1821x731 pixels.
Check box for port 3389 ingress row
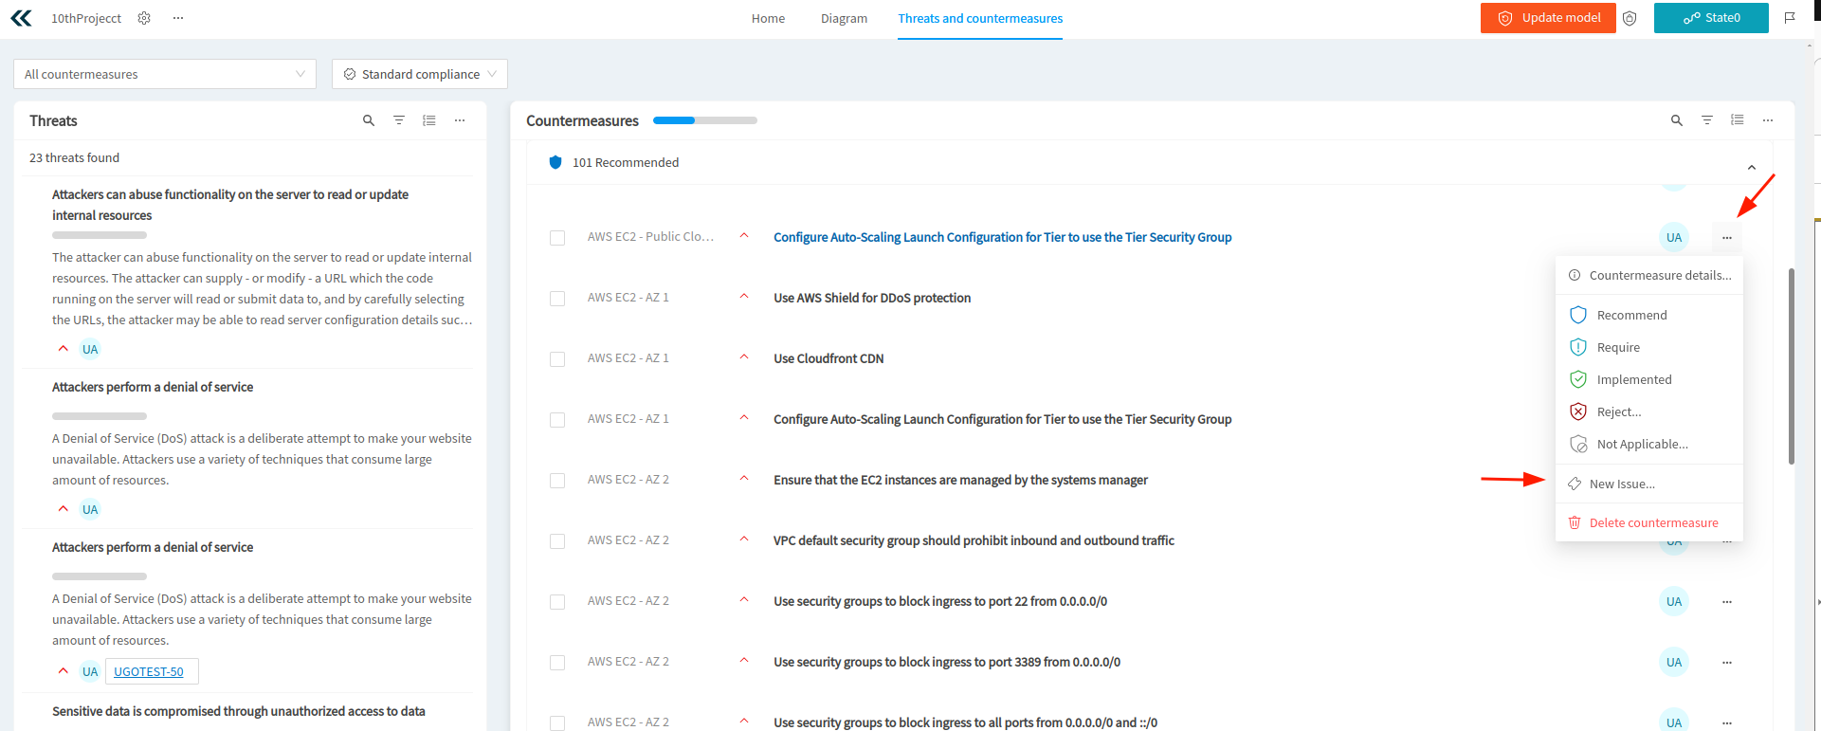pos(557,663)
